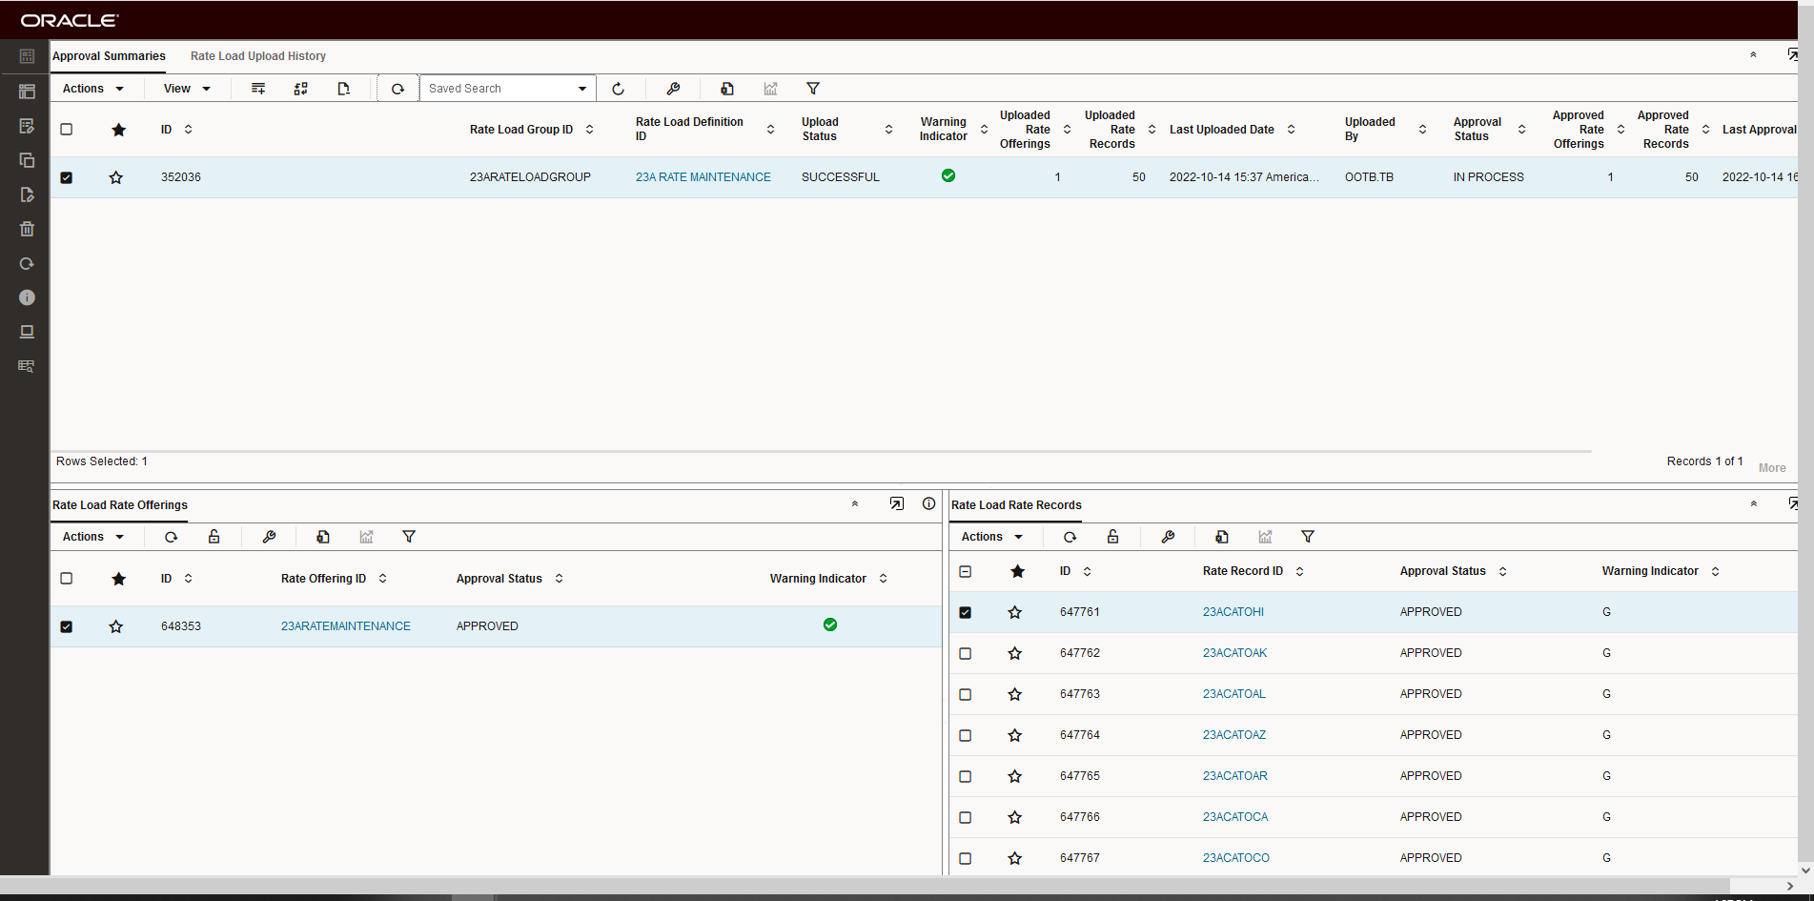Image resolution: width=1814 pixels, height=901 pixels.
Task: Click the spreadsheet export icon in Rate Records toolbar
Action: click(x=1222, y=537)
